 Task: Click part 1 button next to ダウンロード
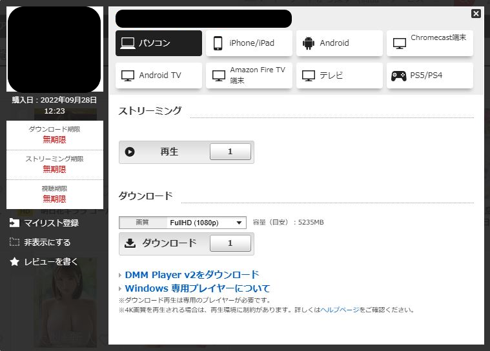point(230,243)
